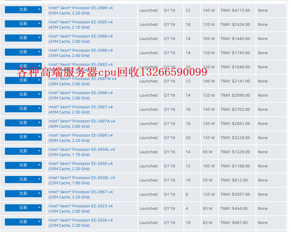Click core count 8 in E5-2667 v4 row
This screenshot has height=232, width=291.
point(187,194)
